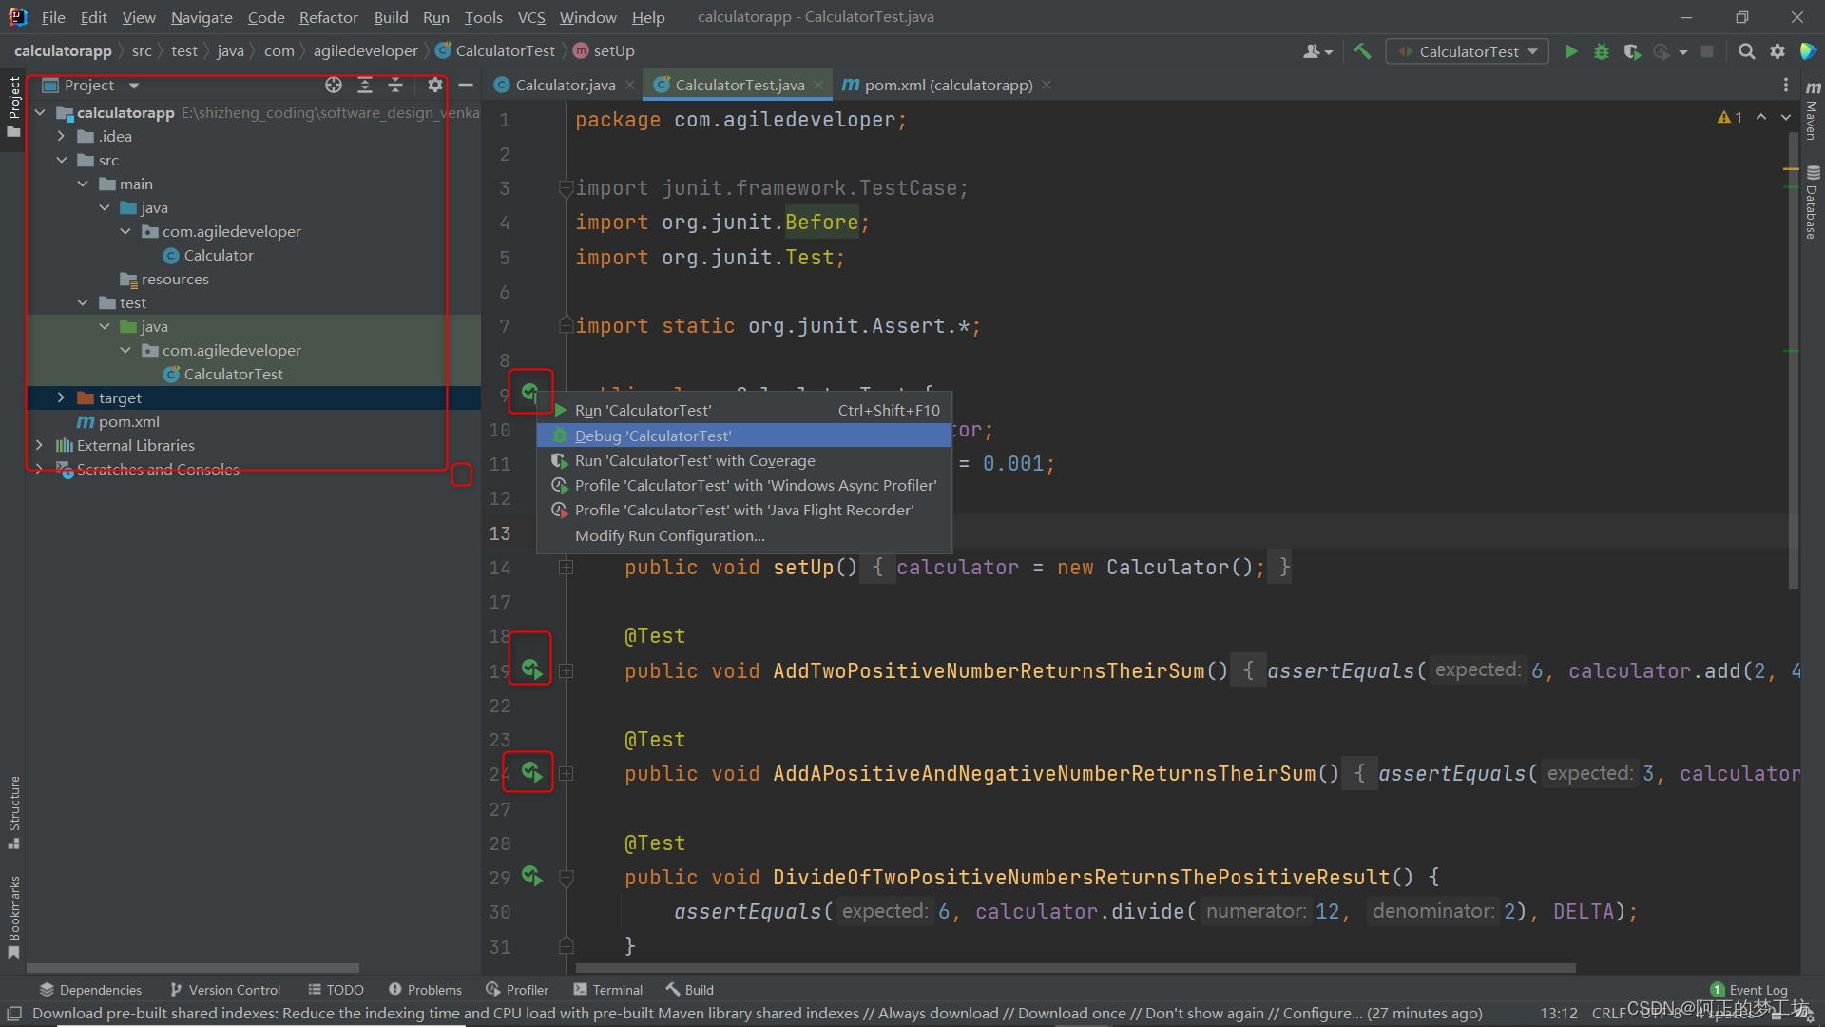Select Locate file in Project view icon
This screenshot has height=1027, width=1825.
click(x=334, y=85)
